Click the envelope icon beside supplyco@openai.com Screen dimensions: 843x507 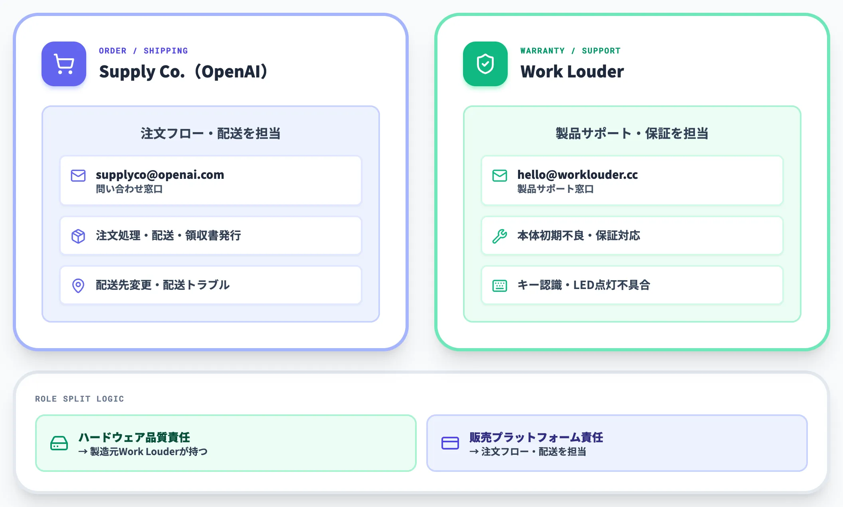78,176
